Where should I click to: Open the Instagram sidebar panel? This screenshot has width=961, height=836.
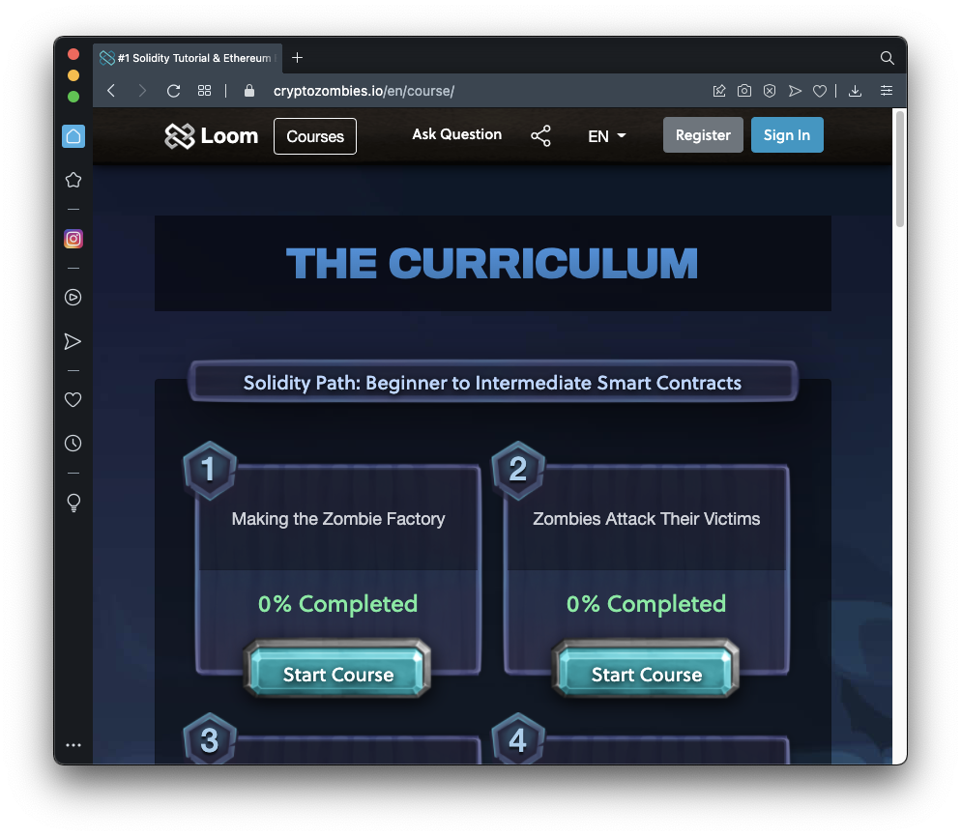(x=73, y=239)
